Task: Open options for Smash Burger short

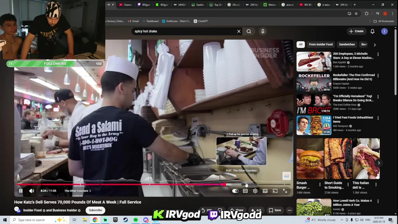Action: (x=320, y=184)
